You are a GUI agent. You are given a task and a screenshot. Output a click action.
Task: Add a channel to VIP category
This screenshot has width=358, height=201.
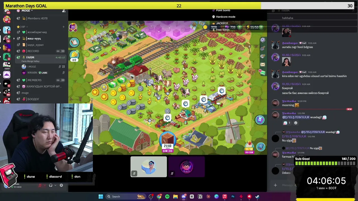click(x=63, y=27)
